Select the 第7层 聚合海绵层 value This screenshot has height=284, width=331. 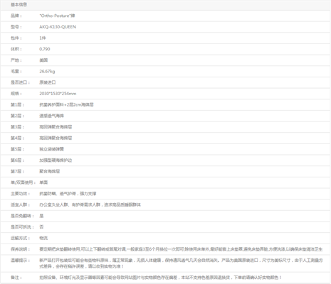point(50,172)
